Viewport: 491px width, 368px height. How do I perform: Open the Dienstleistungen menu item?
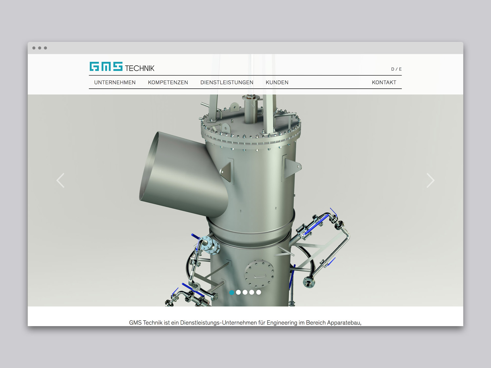click(x=227, y=82)
